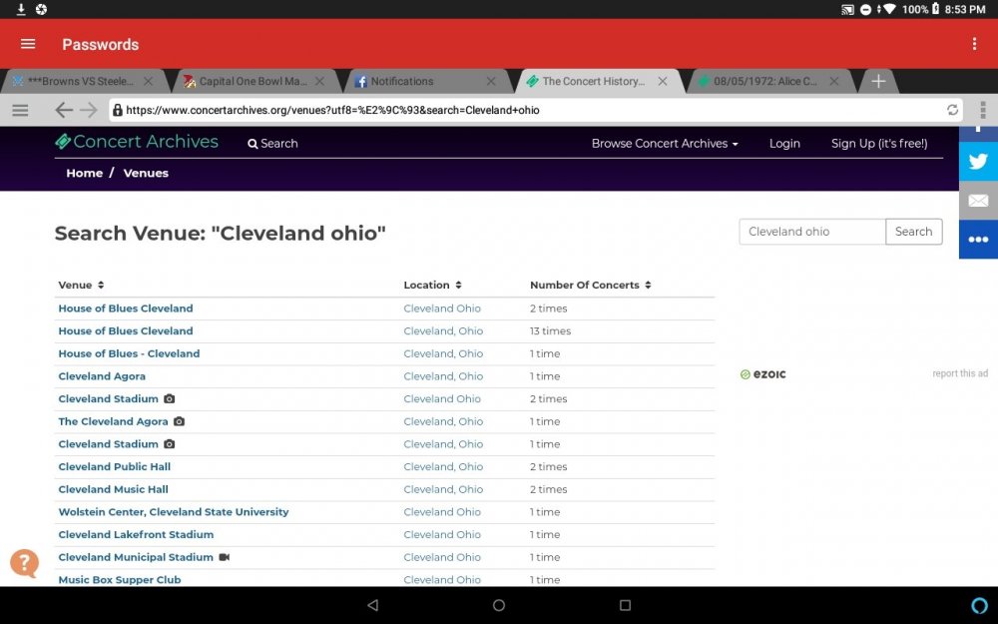The height and width of the screenshot is (624, 998).
Task: Open Cleveland Music Hall venue
Action: [114, 489]
